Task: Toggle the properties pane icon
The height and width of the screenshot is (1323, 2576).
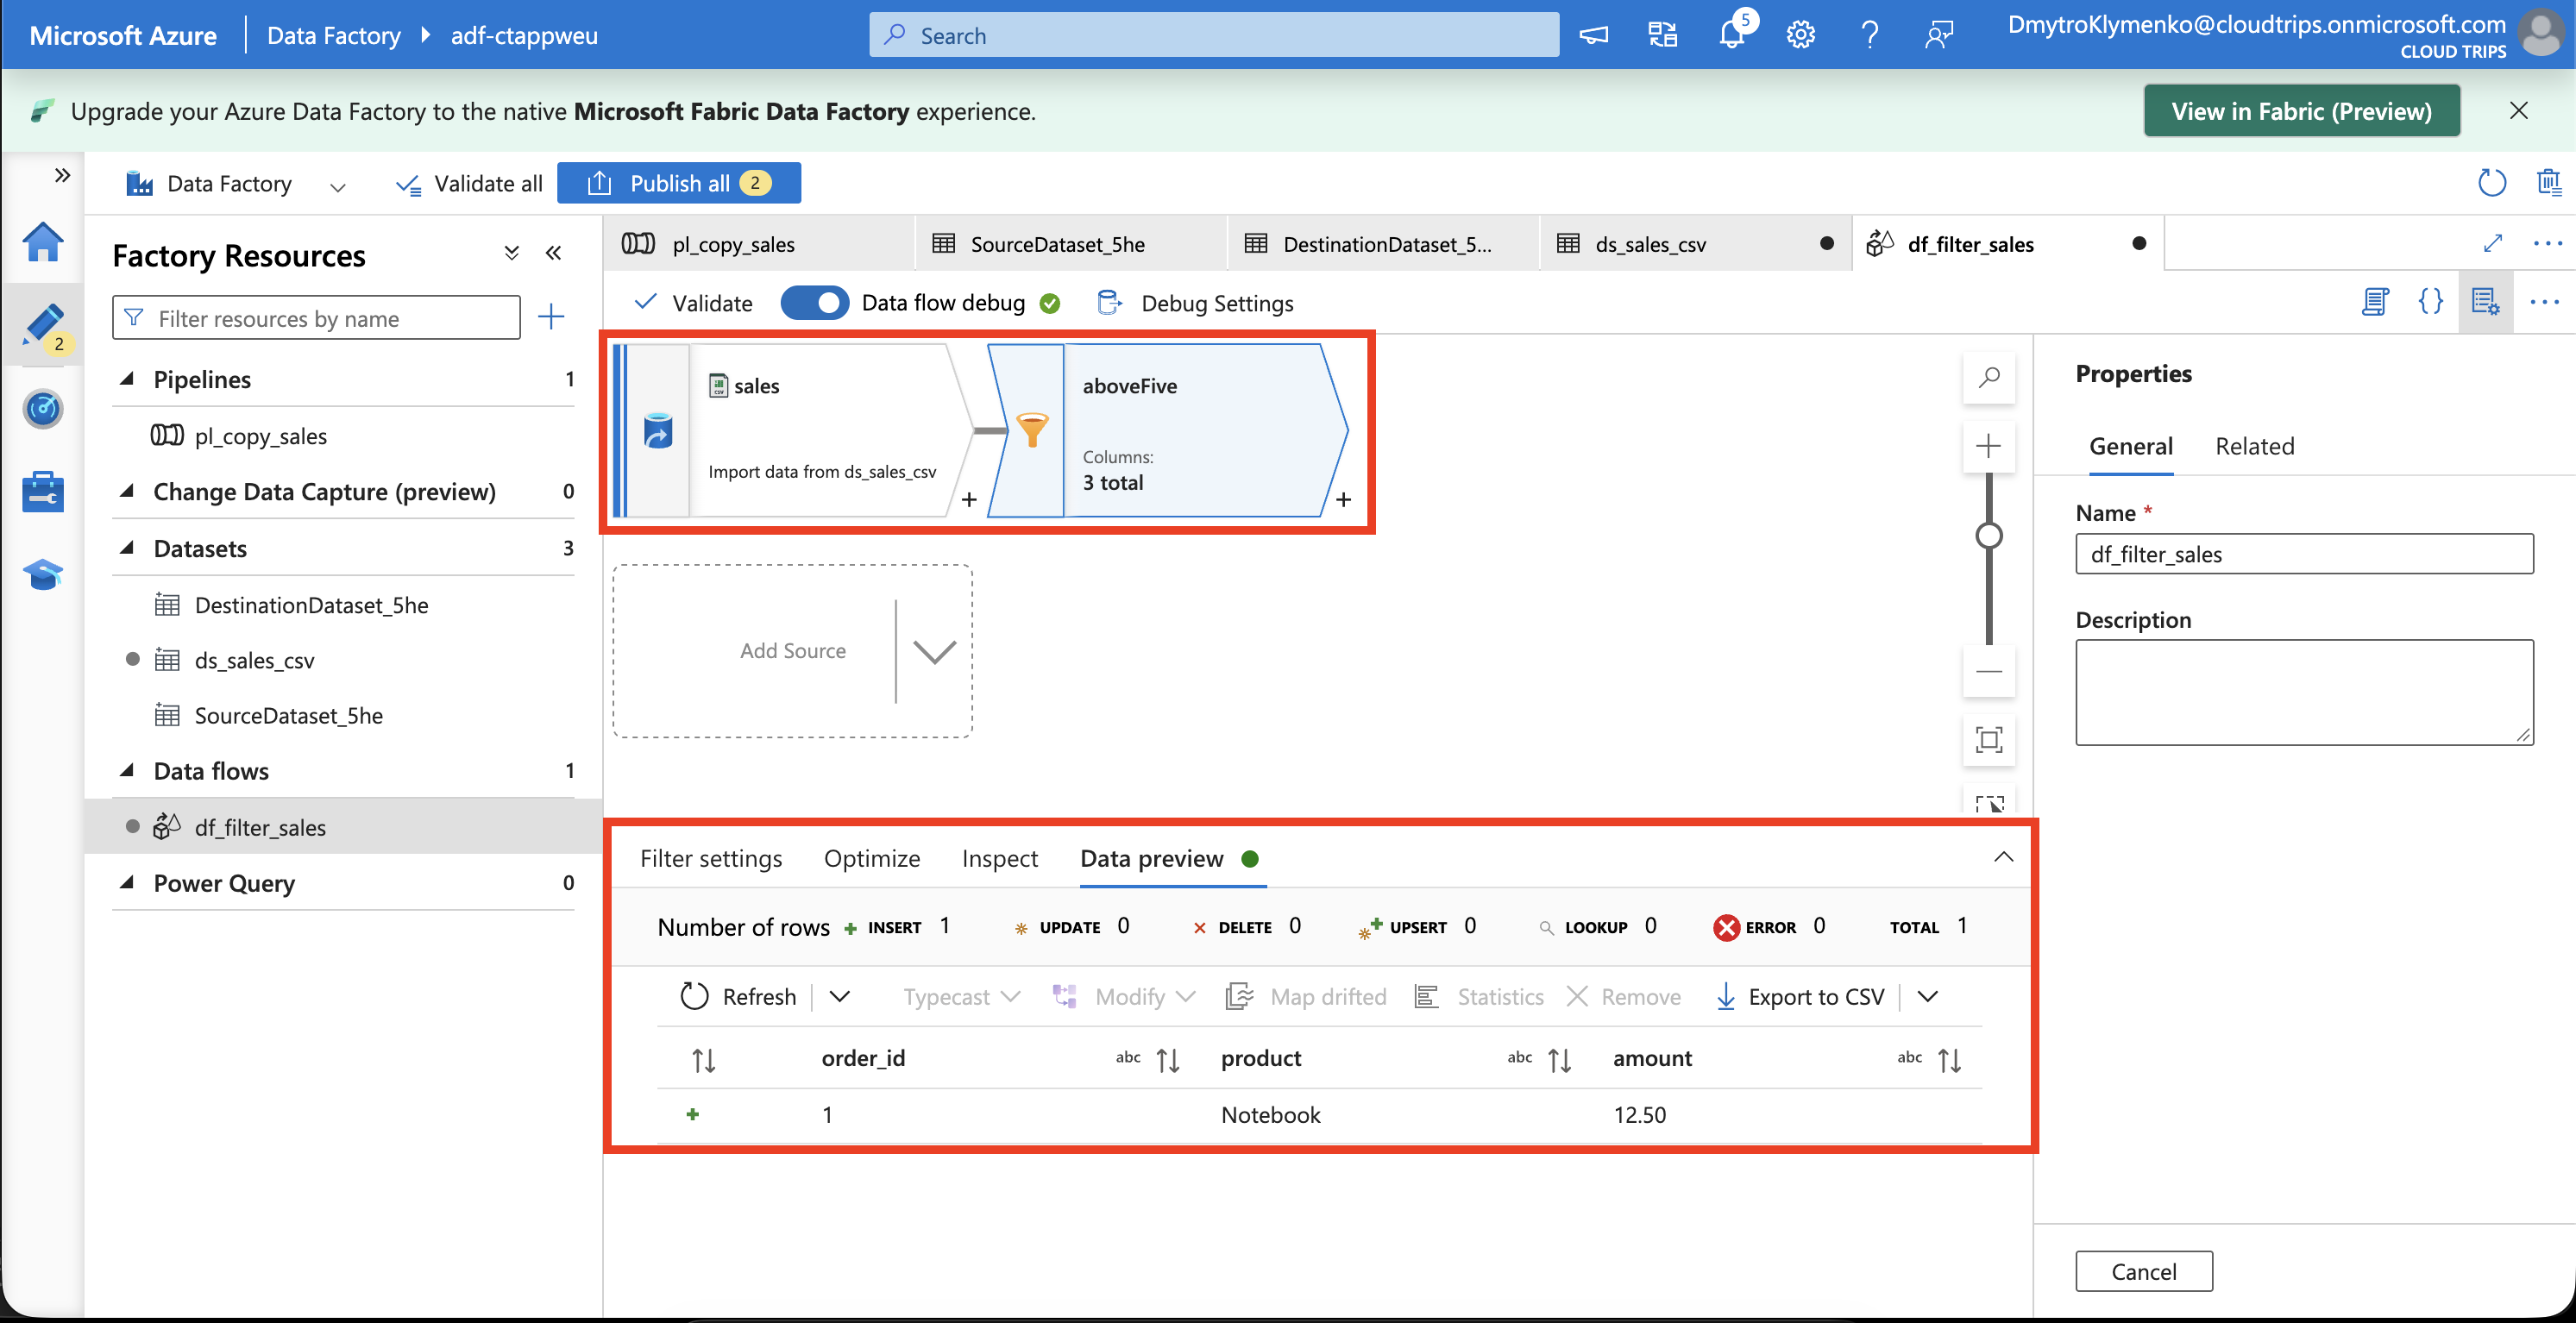Action: [2485, 302]
